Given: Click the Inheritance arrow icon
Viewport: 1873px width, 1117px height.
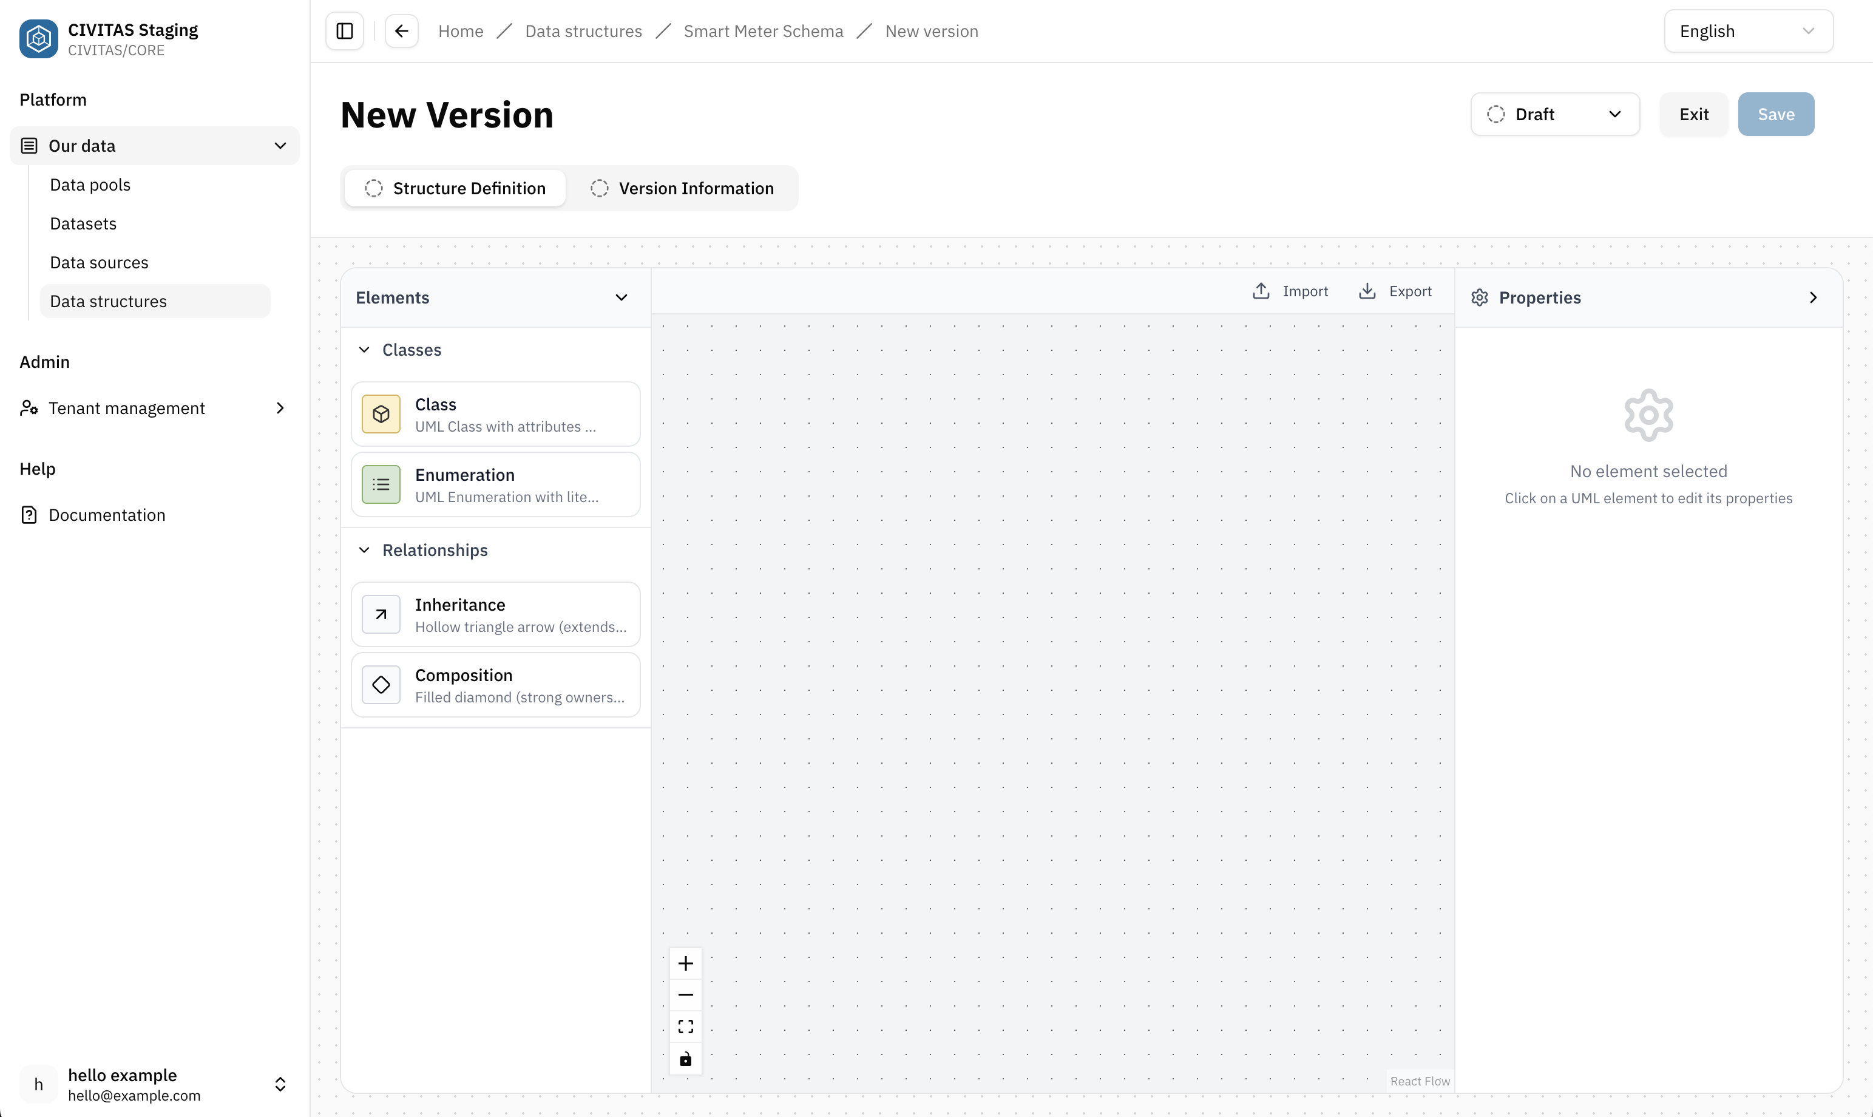Looking at the screenshot, I should (381, 614).
